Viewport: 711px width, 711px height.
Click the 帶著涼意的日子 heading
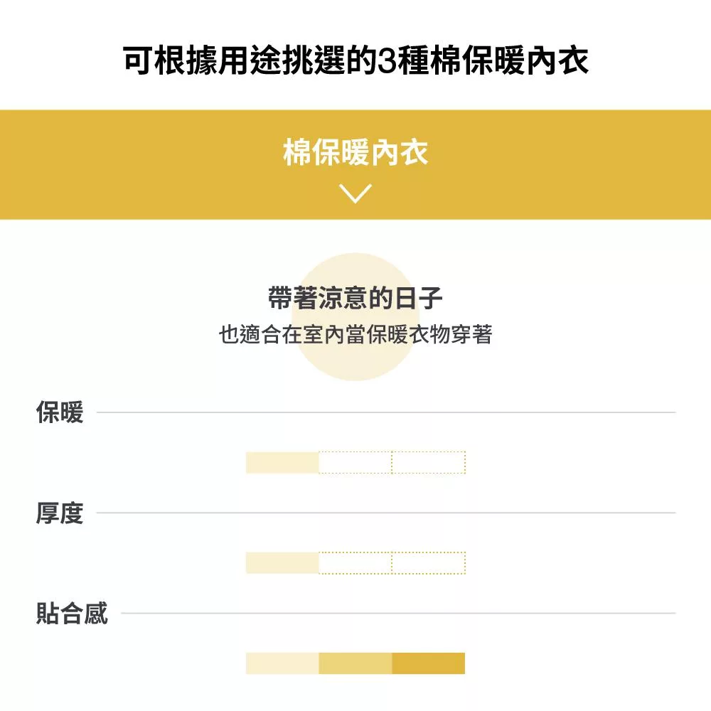(x=355, y=299)
